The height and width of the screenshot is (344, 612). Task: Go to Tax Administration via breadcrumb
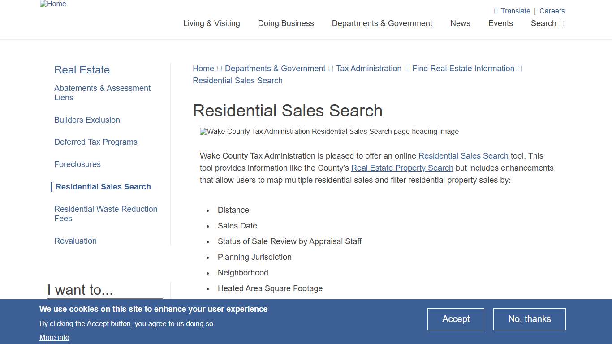click(368, 68)
